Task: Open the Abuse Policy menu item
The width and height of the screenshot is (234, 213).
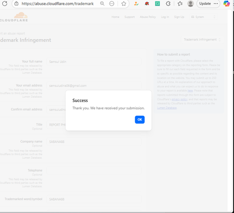Action: [148, 17]
